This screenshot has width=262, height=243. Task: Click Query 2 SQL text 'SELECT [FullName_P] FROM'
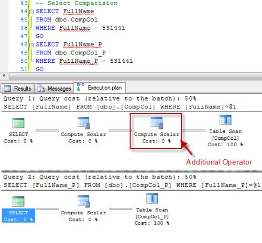(x=51, y=185)
